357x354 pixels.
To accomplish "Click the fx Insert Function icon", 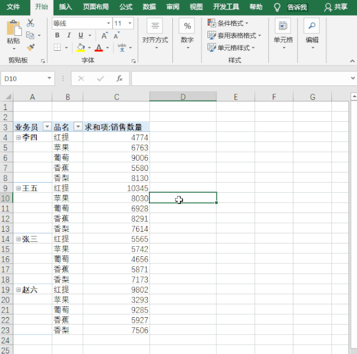I will click(119, 79).
